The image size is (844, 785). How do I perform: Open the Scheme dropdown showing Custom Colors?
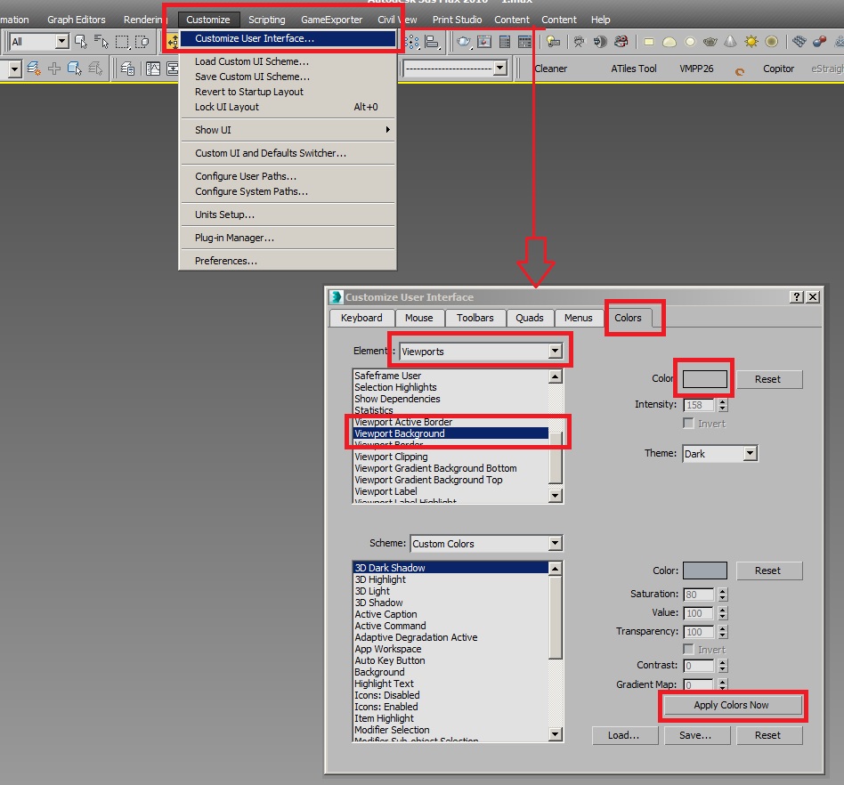click(485, 543)
